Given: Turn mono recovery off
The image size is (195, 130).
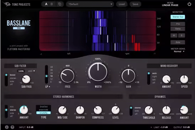Looking at the screenshot, I should 154,83.
